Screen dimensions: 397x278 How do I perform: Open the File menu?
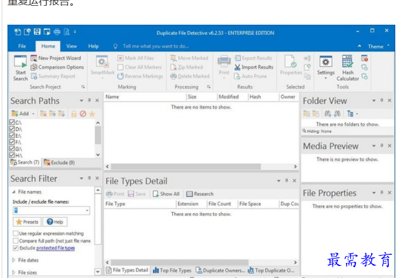(22, 46)
